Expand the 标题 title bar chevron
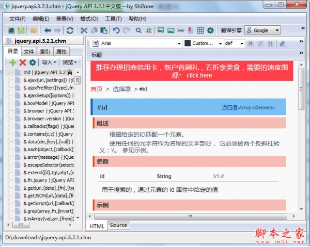The width and height of the screenshot is (310, 247). point(301,53)
